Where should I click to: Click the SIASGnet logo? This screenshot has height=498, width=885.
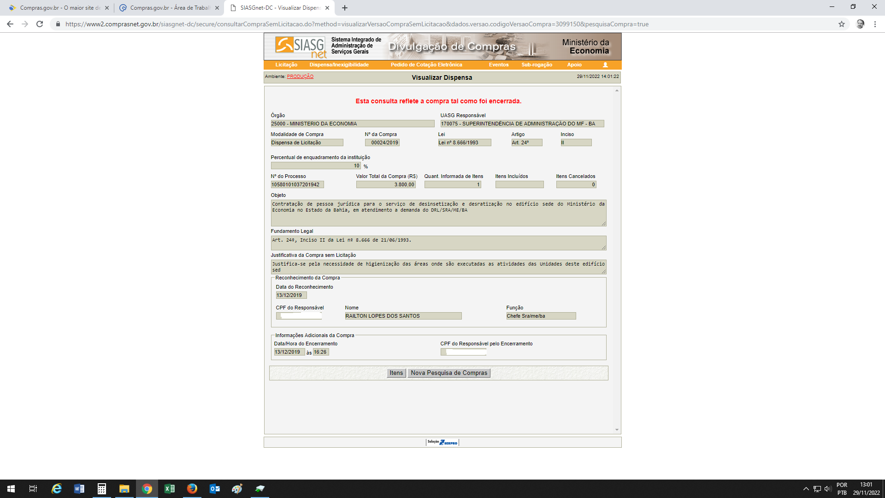[x=301, y=47]
